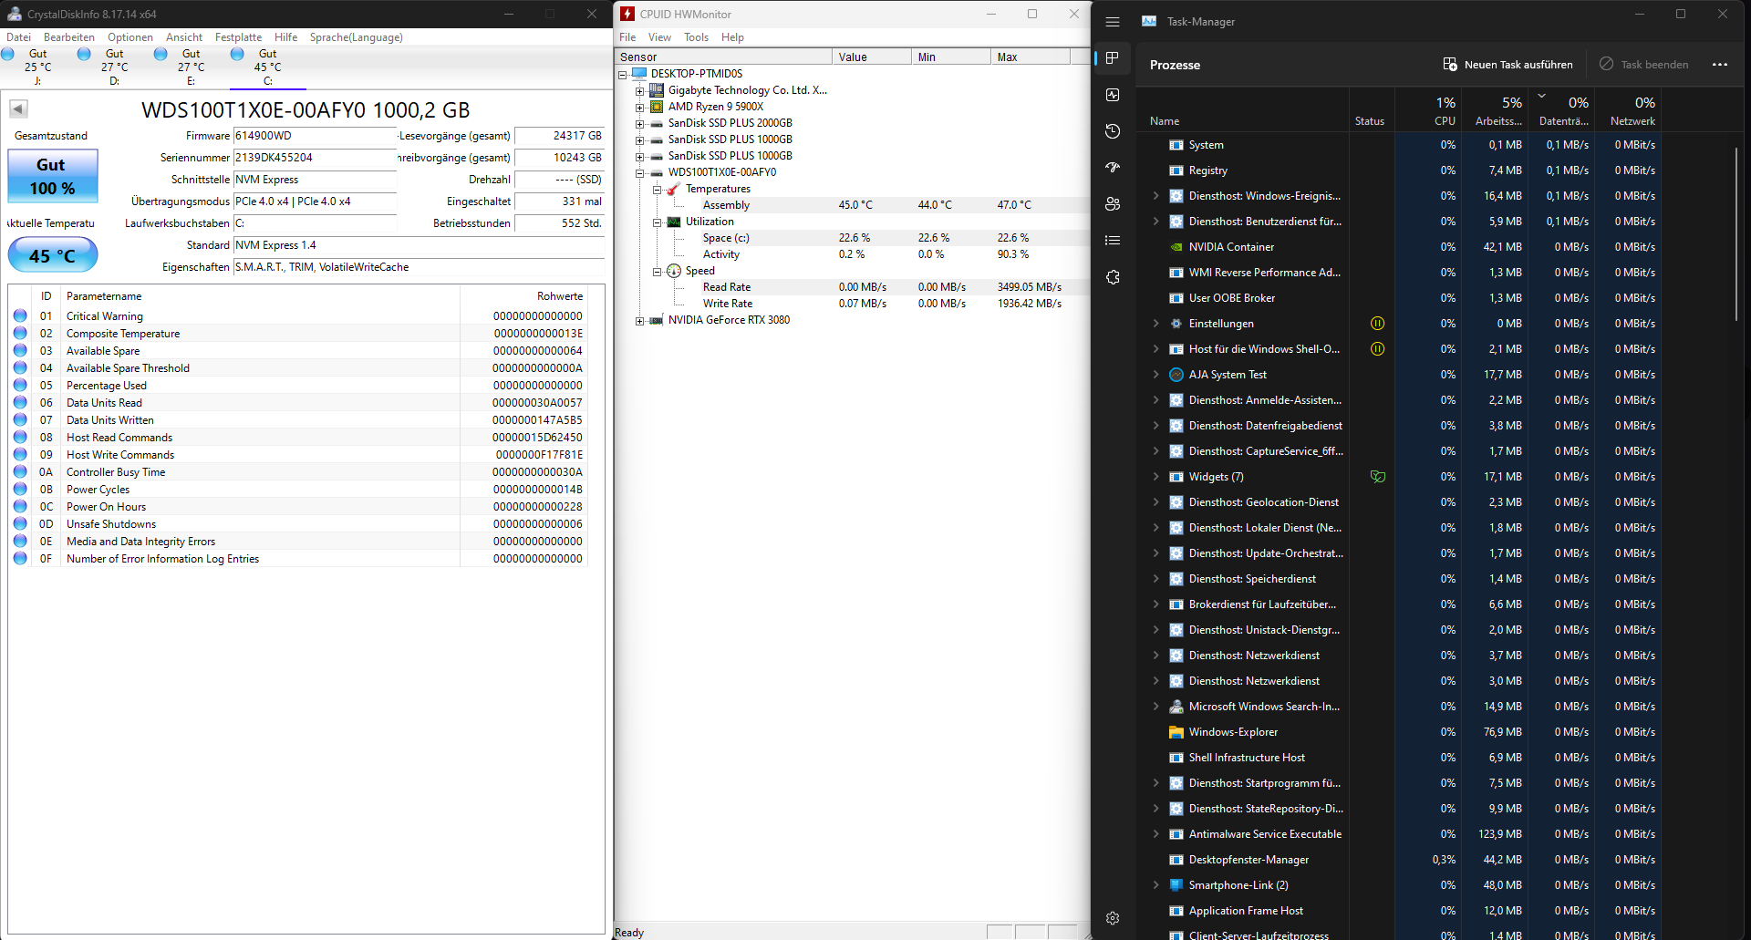Click the AMD Ryzen 9 5900X CPU icon
The width and height of the screenshot is (1751, 940).
click(x=657, y=107)
